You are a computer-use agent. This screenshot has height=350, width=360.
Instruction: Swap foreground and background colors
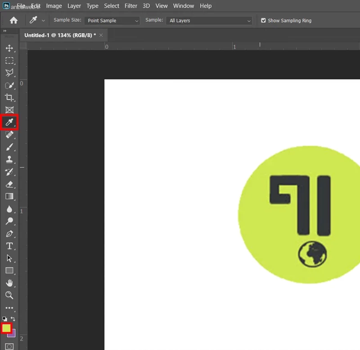point(13,319)
